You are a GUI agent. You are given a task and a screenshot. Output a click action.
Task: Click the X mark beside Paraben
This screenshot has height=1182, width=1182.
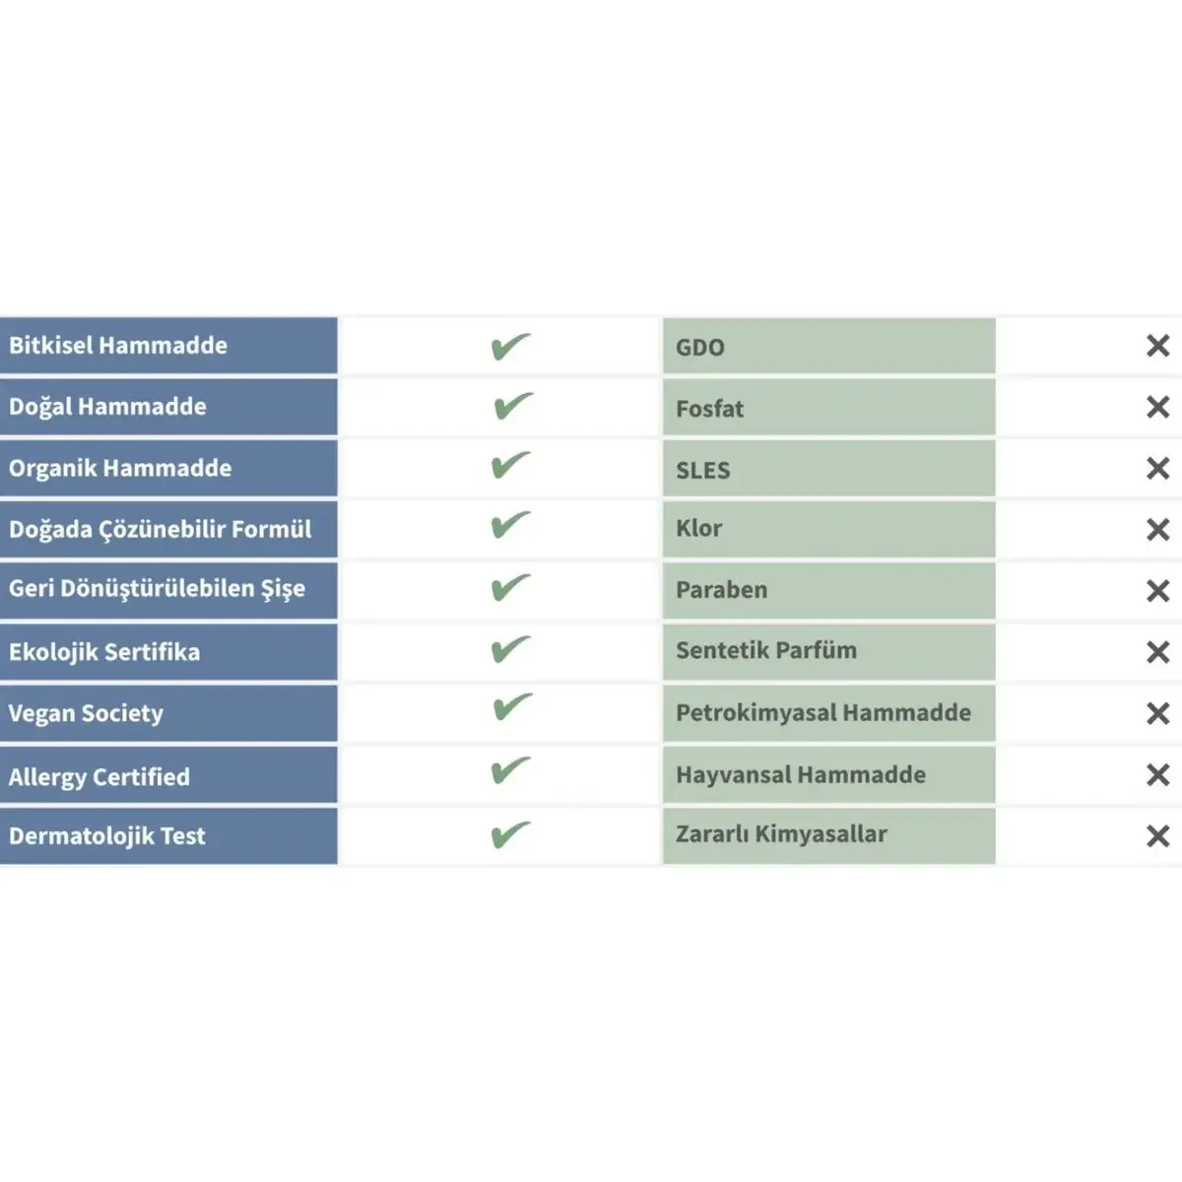1157,591
